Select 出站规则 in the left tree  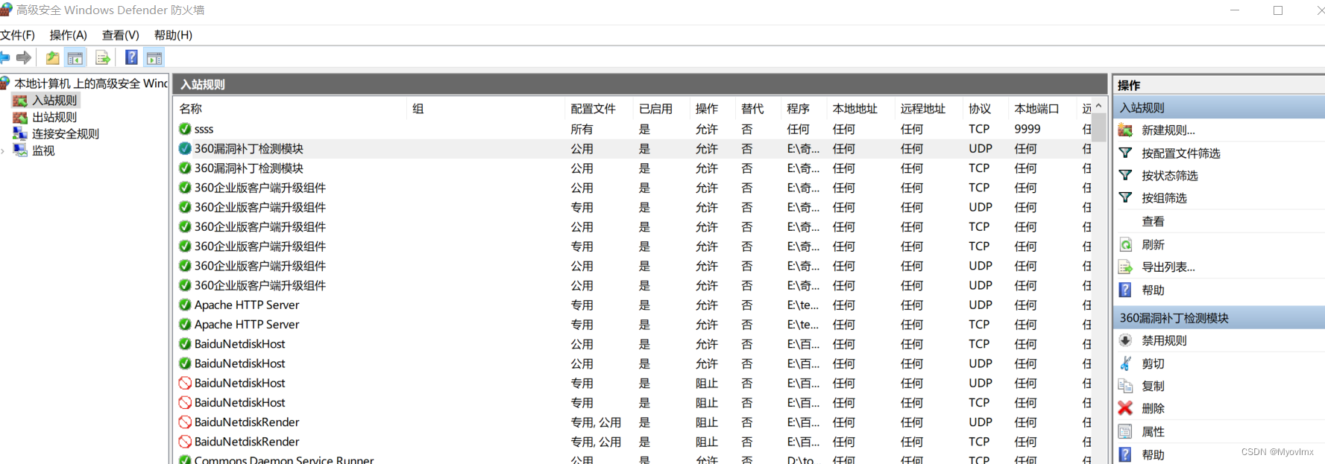click(54, 117)
